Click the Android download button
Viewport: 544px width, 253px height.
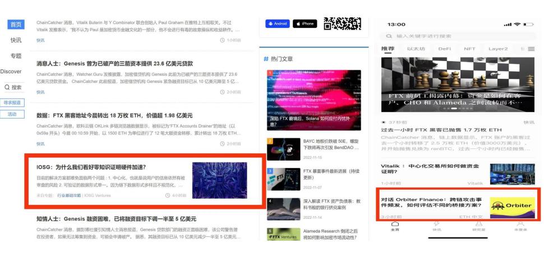coord(277,24)
